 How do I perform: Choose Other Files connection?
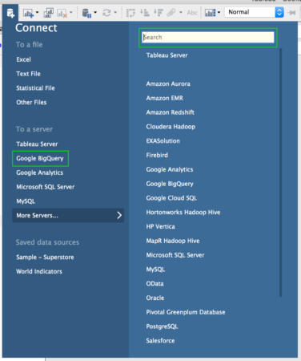(31, 103)
